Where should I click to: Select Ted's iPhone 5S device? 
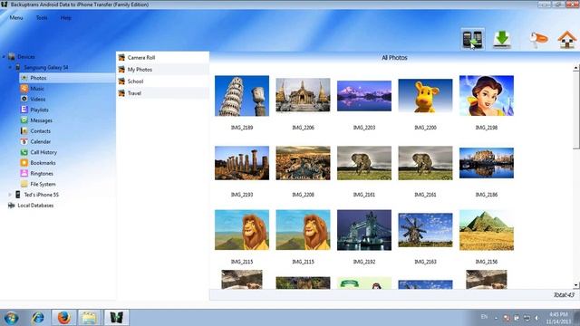coord(42,195)
